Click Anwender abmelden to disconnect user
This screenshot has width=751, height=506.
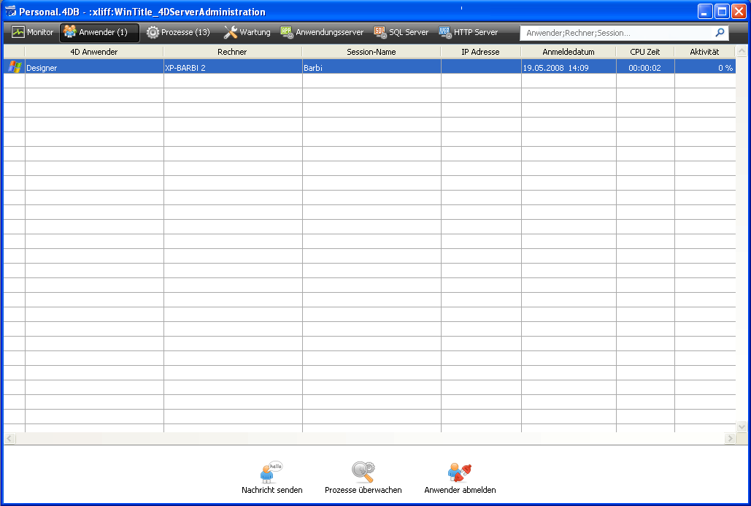coord(460,472)
